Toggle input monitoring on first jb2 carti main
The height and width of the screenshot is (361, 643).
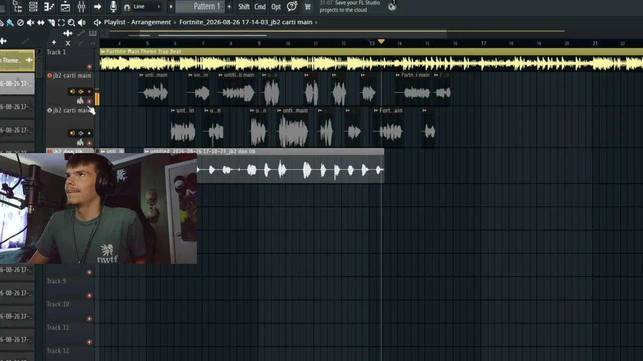pos(72,92)
